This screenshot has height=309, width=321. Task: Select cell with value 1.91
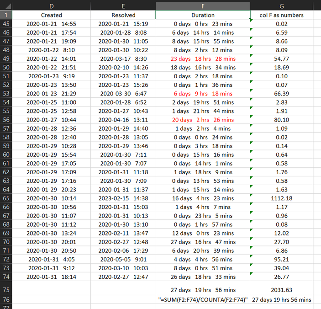click(x=281, y=111)
